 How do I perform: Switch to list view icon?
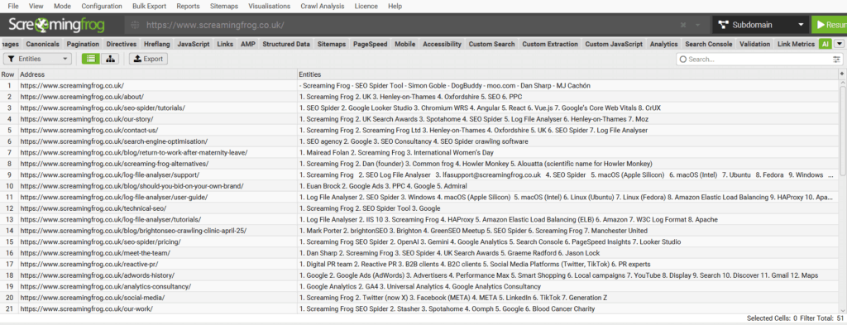[90, 59]
